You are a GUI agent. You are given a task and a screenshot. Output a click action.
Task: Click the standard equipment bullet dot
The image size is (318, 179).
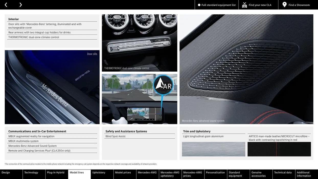pos(199,5)
